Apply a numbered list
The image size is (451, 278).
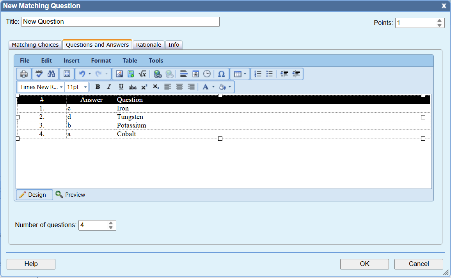[x=258, y=73]
